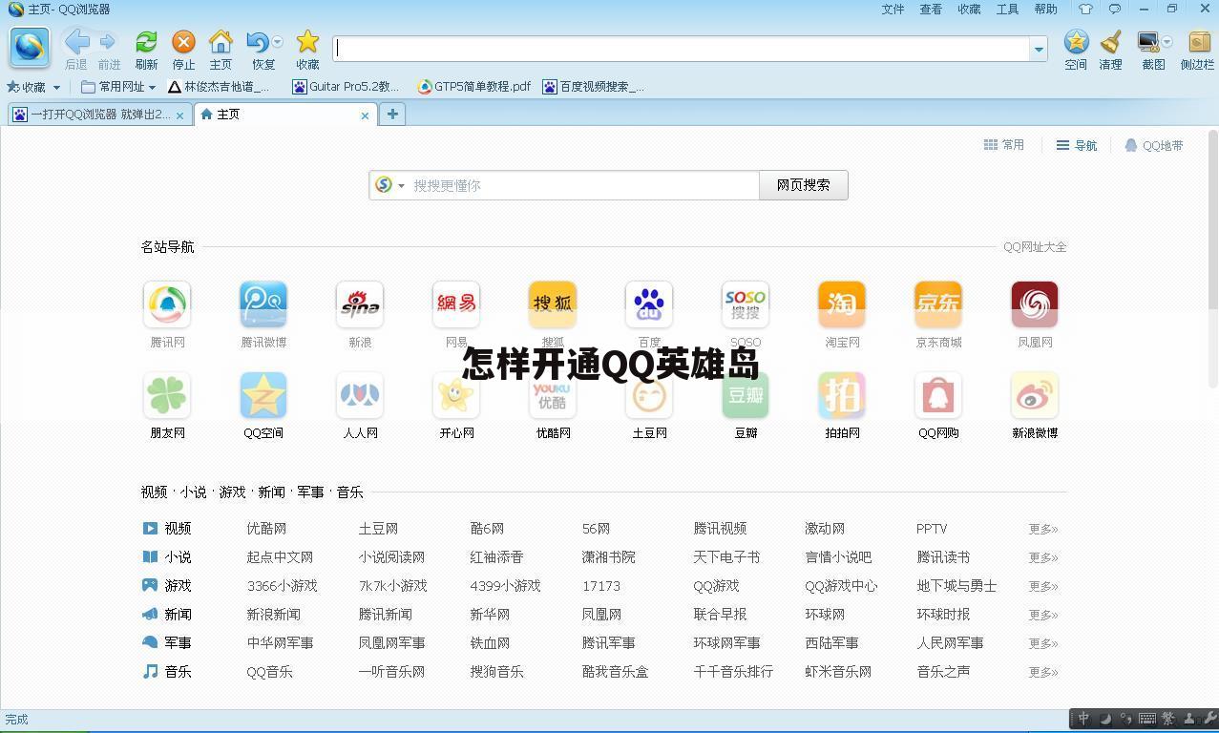Open the QQ空间 star site icon
1219x733 pixels.
[x=263, y=395]
